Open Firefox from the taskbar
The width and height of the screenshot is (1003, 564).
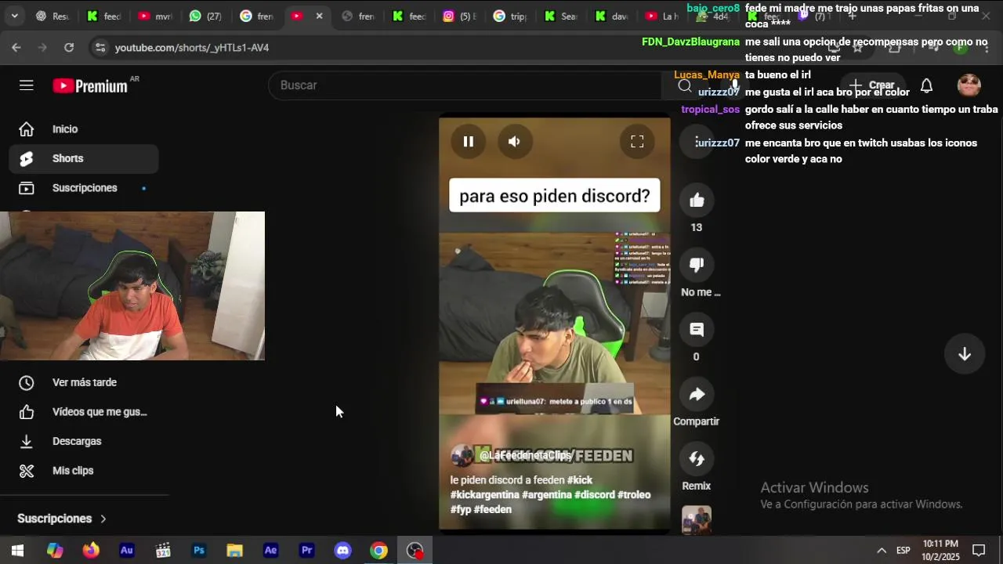[x=91, y=551]
